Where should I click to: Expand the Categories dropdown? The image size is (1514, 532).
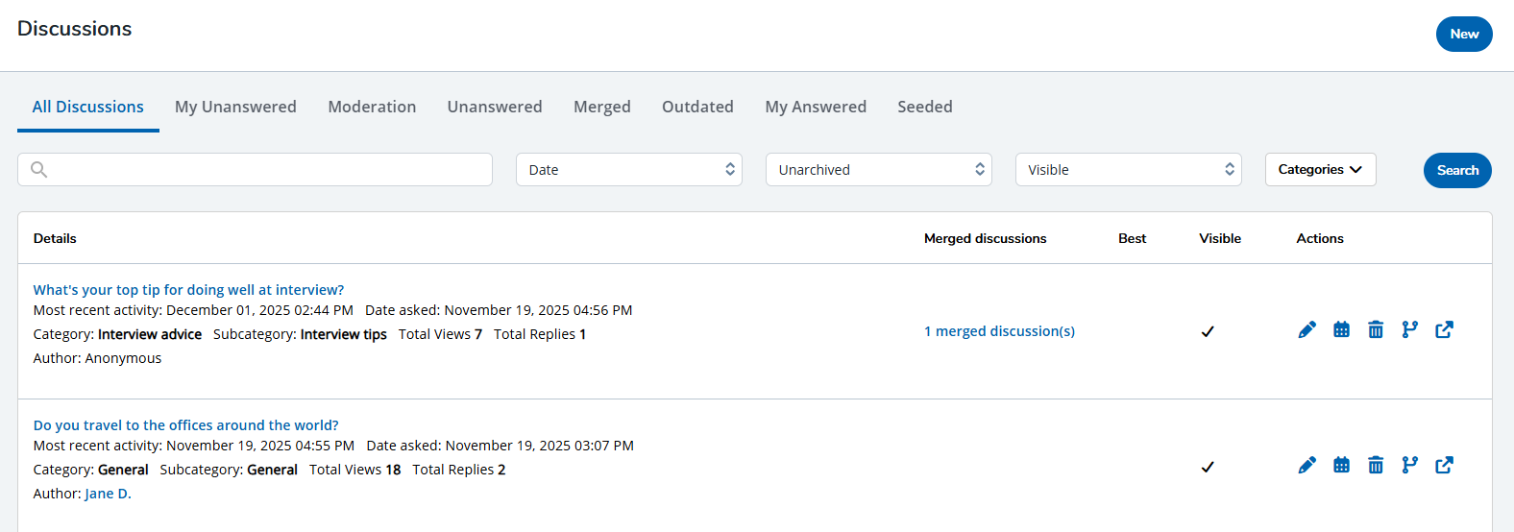(1320, 170)
